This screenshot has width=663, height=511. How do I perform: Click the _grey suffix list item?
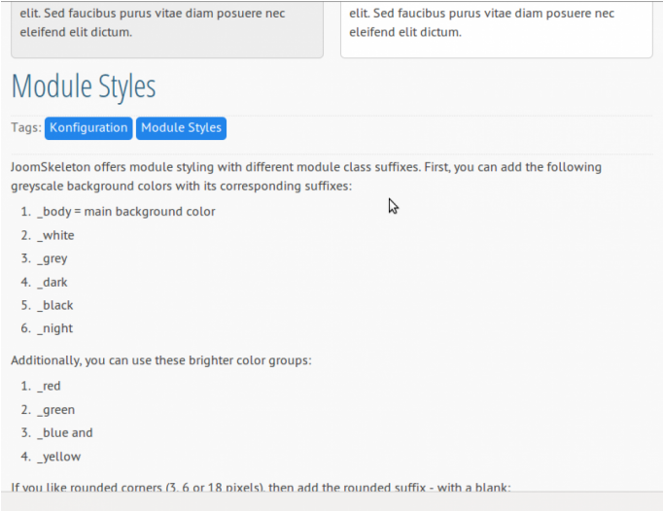(52, 258)
